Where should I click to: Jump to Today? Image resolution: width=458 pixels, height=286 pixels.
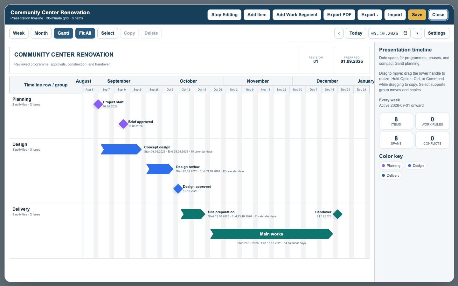pyautogui.click(x=356, y=33)
